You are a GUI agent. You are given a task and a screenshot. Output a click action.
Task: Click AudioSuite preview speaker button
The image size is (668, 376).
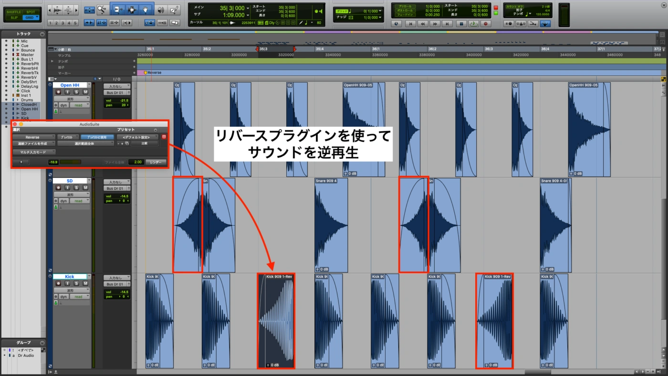click(21, 162)
